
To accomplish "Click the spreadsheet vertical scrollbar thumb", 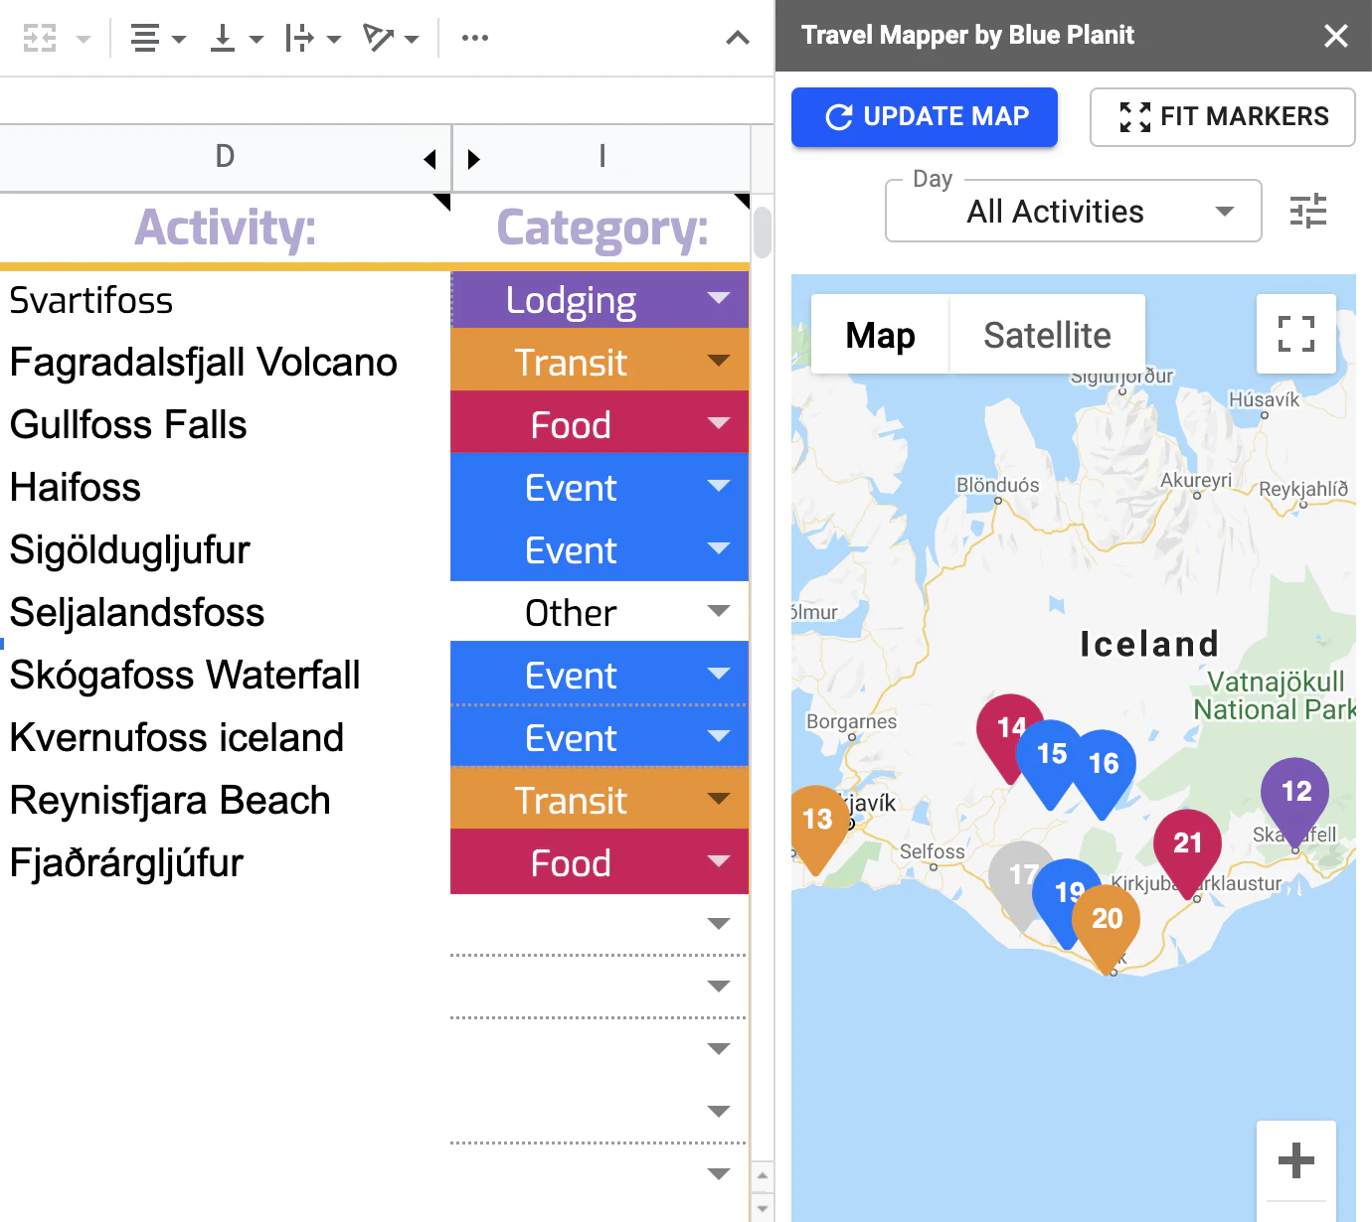I will pos(763,231).
